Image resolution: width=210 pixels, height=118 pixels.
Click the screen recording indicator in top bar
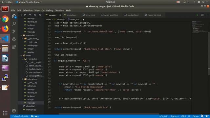point(178,2)
